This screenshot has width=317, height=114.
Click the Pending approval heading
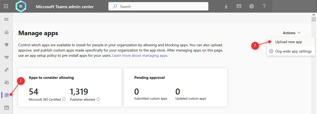click(x=150, y=77)
